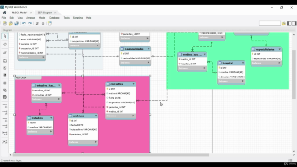Collapse the nacionalidades table
The image size is (297, 167).
tap(148, 49)
